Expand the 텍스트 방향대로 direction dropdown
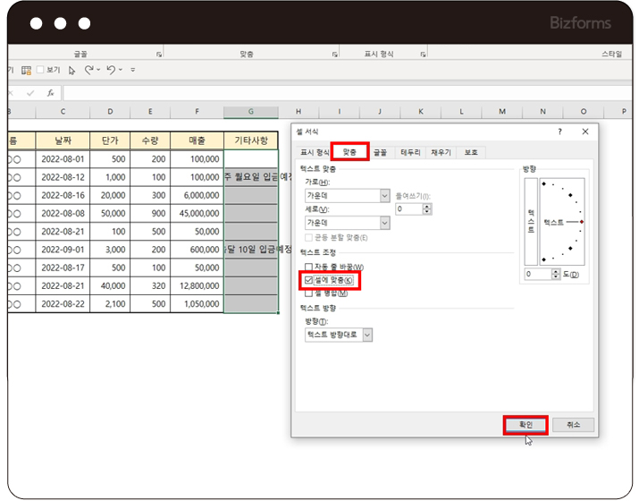The image size is (639, 501). (367, 335)
